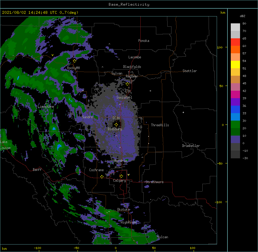Click the Blackfalds city label
The image size is (258, 252).
coord(132,67)
